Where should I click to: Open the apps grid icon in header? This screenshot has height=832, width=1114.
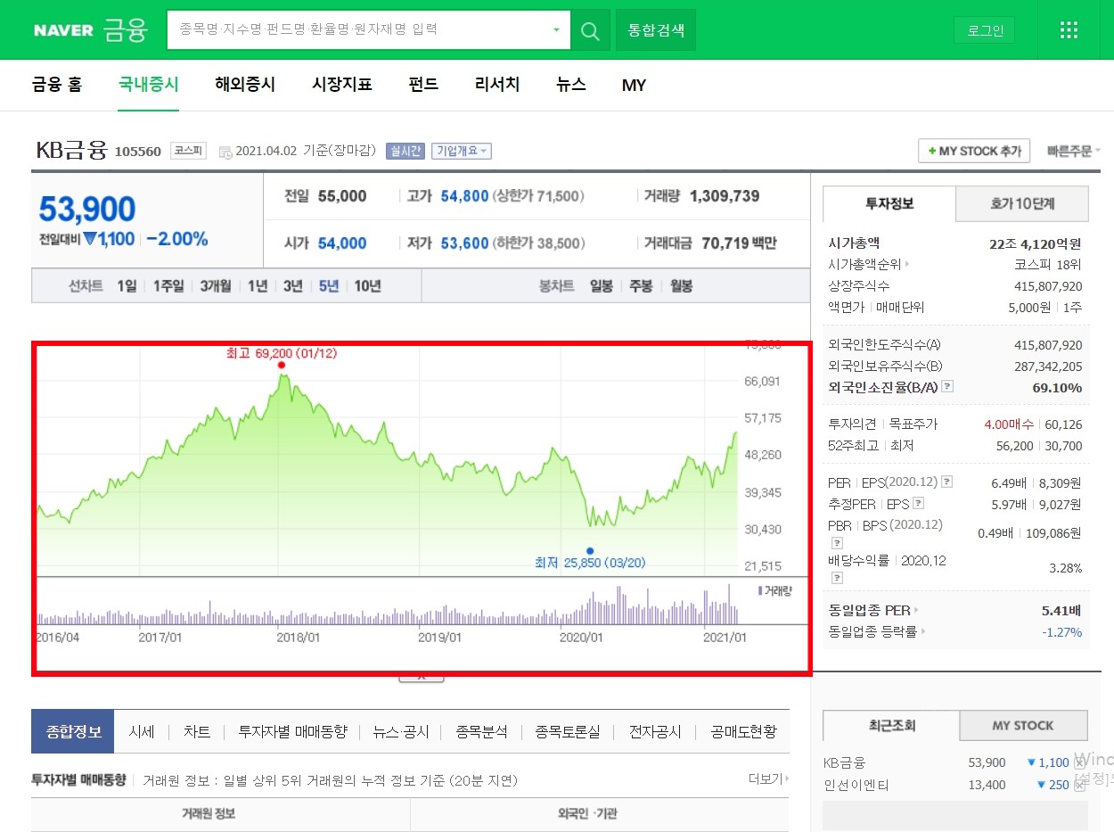point(1069,30)
